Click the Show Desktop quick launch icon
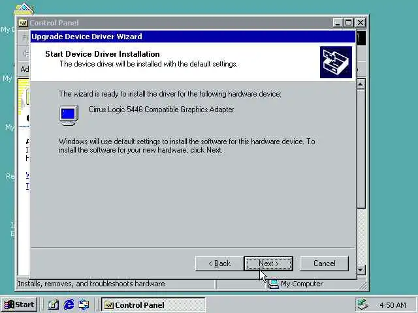The image size is (418, 313). point(54,305)
